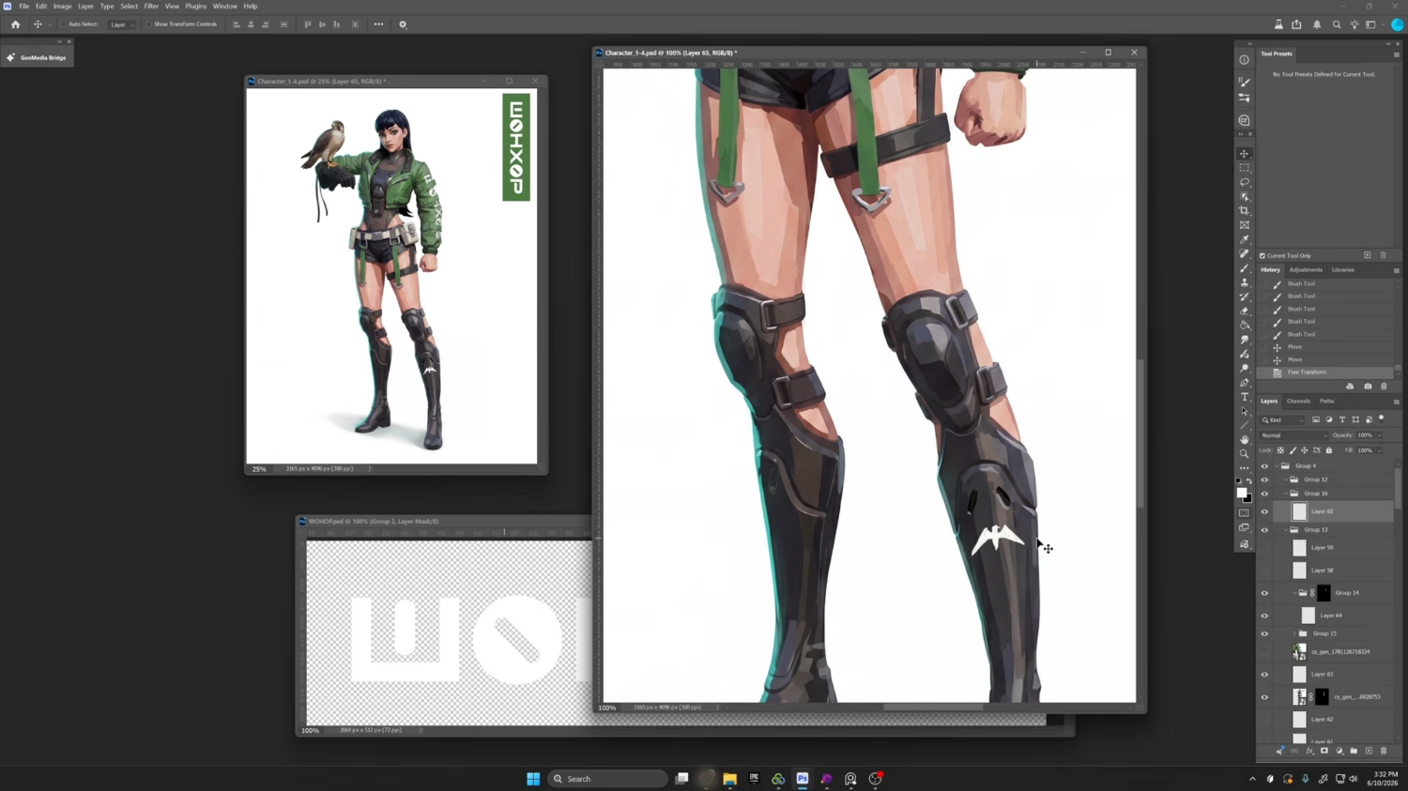
Task: Create a new group folder icon
Action: coord(1354,752)
